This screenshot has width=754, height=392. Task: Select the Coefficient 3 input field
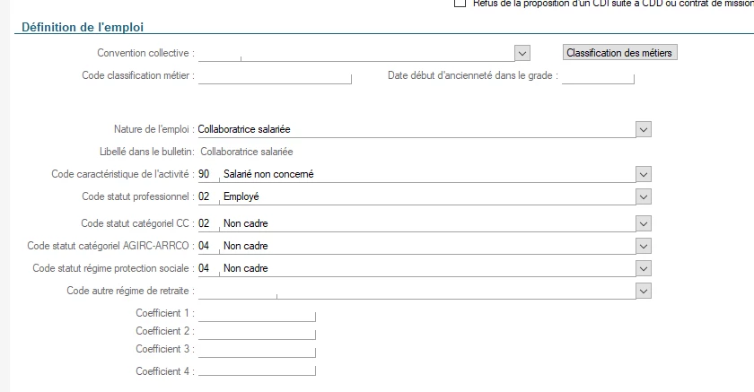tap(257, 350)
